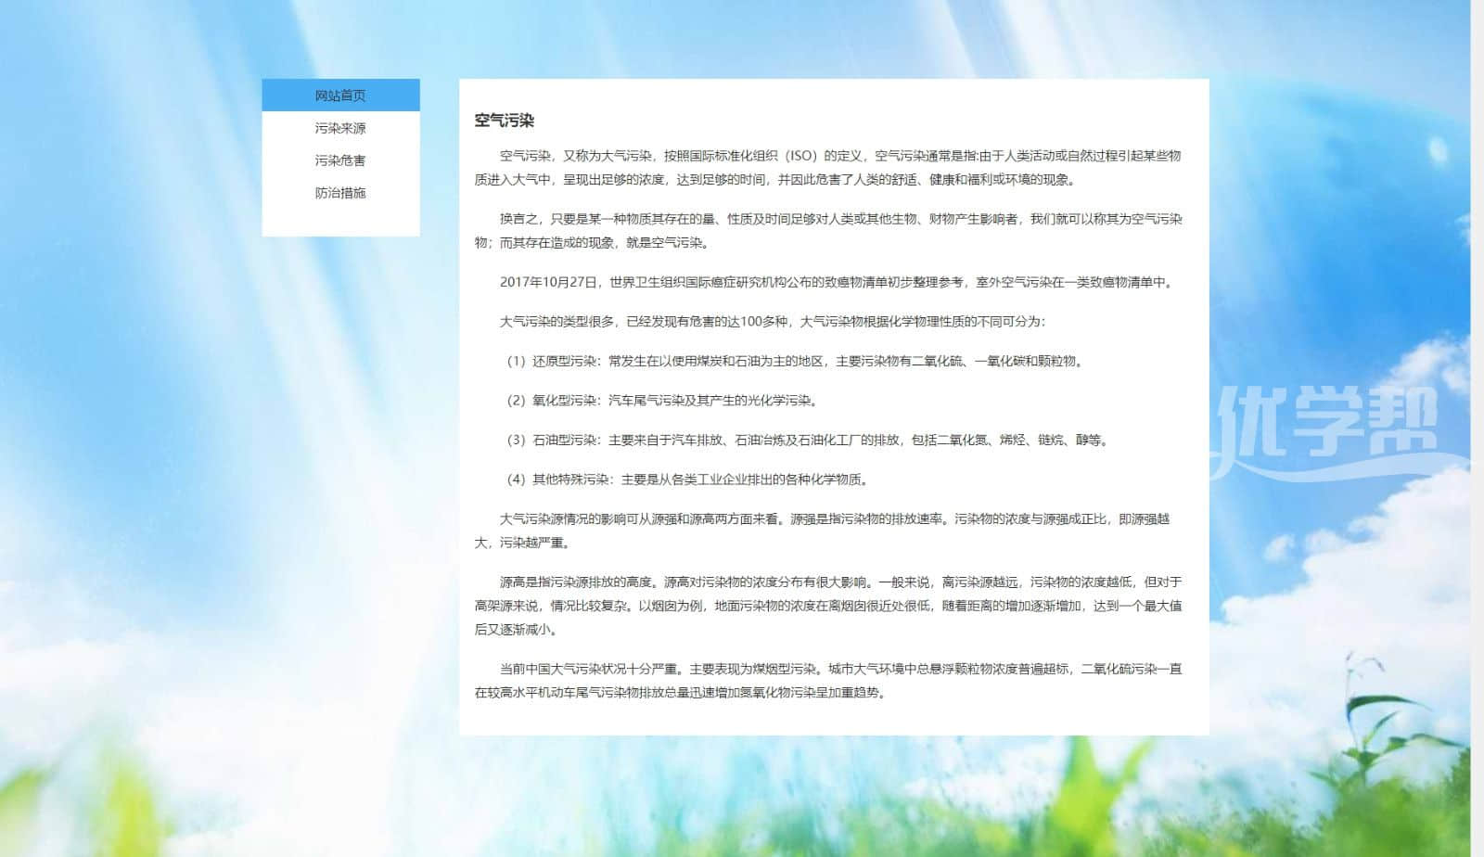
Task: Click list item (4) 其他特殊污染
Action: pos(686,480)
